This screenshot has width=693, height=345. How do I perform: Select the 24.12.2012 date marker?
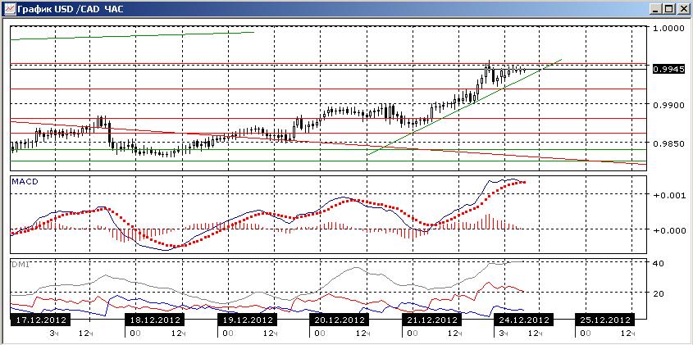(523, 320)
